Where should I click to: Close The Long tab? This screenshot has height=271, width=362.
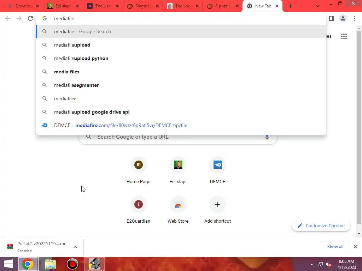coord(197,6)
